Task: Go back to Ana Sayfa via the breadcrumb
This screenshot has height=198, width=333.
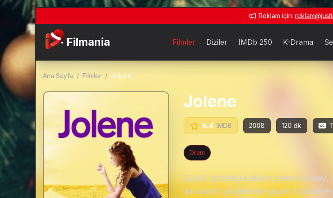Action: [x=58, y=76]
